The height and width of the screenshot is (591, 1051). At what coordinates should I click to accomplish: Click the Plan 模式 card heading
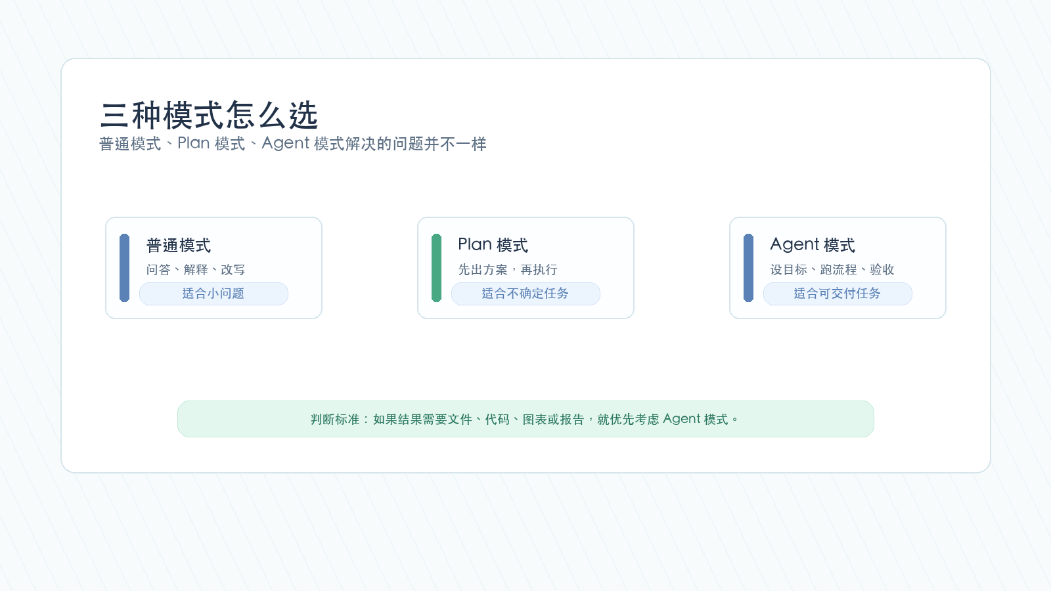[493, 245]
